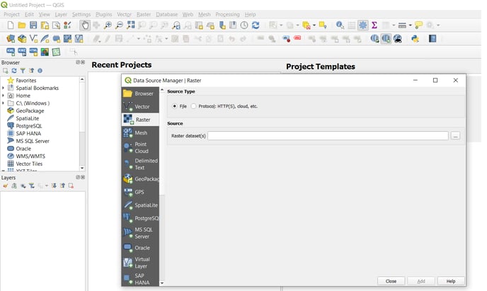
Task: Click the New Shapefile Layer icon
Action: (x=33, y=38)
